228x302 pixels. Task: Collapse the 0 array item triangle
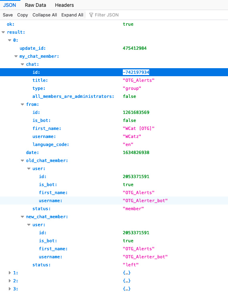coord(10,40)
